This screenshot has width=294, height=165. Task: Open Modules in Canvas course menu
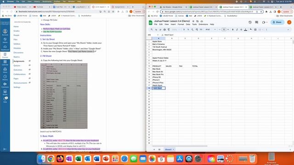(x=17, y=48)
